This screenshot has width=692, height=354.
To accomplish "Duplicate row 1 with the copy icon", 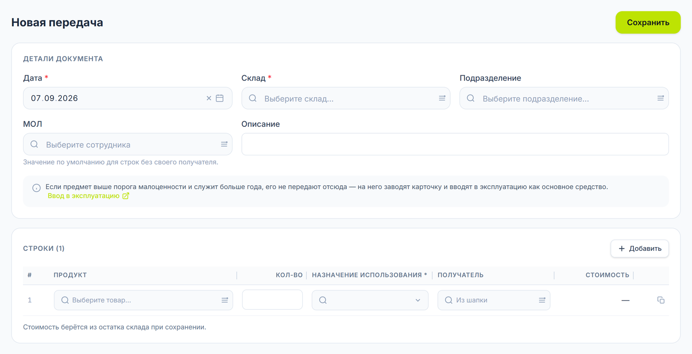I will point(661,300).
